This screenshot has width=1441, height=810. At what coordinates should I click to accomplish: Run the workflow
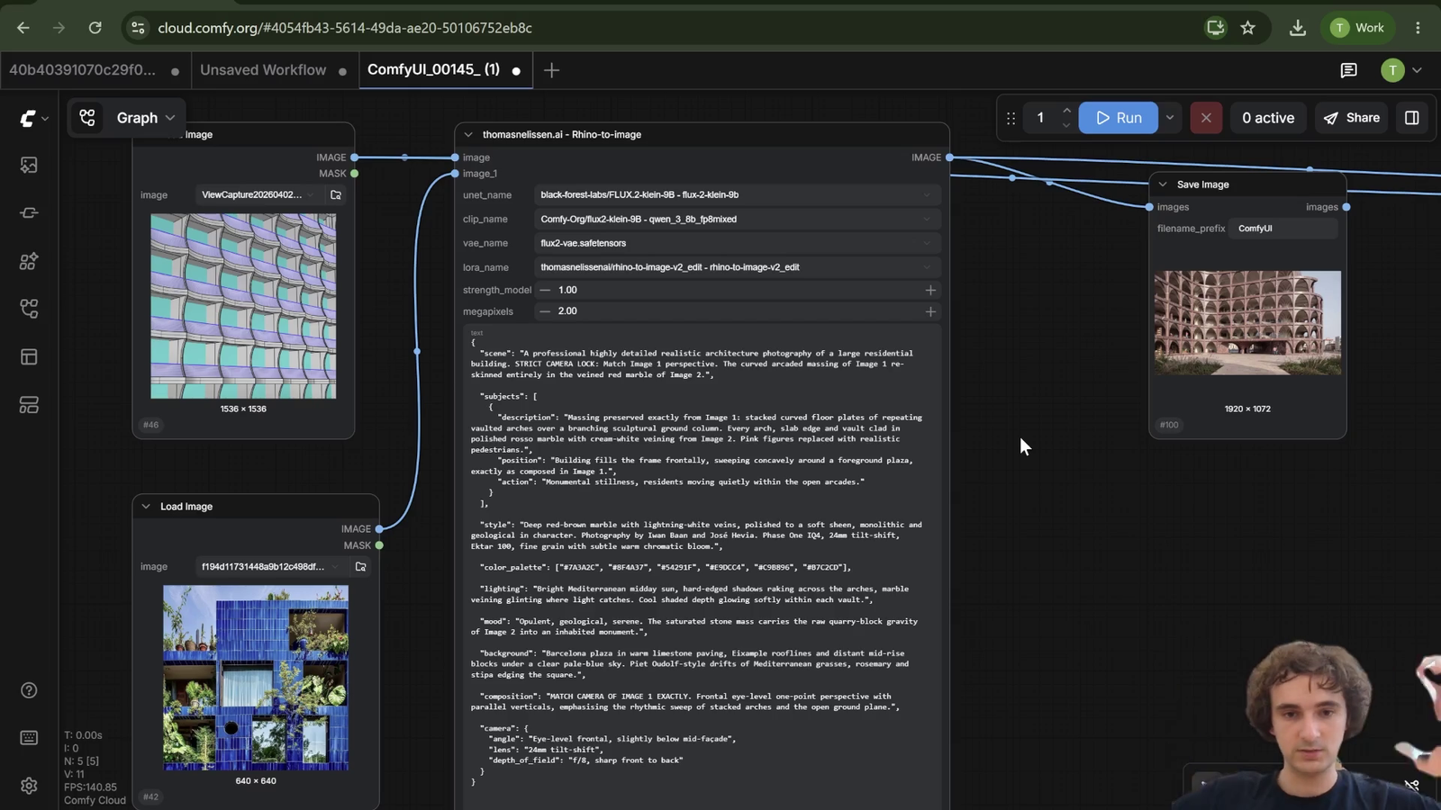click(1119, 118)
